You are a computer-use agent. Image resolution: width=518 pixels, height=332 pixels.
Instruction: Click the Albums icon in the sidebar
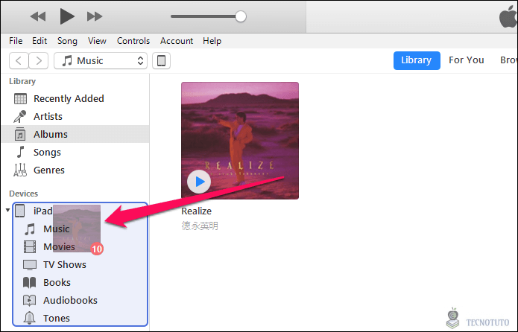pos(20,134)
